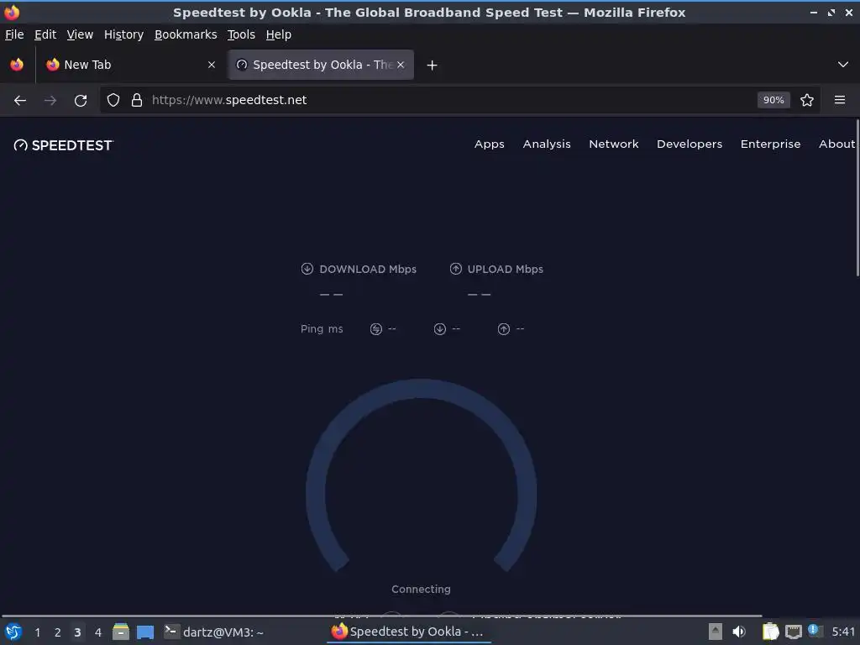Click the network status tray icon
Image resolution: width=860 pixels, height=645 pixels.
[x=793, y=632]
